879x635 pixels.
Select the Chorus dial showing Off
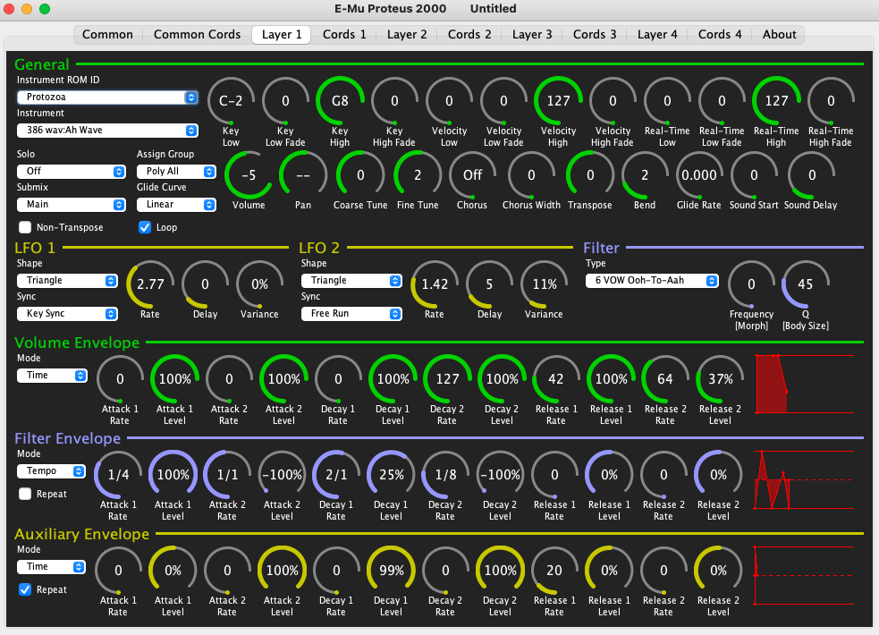[472, 175]
